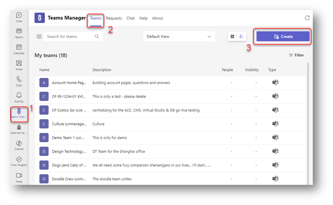This screenshot has width=333, height=205.
Task: Open the Demo Team 1 row
Action: [69, 138]
